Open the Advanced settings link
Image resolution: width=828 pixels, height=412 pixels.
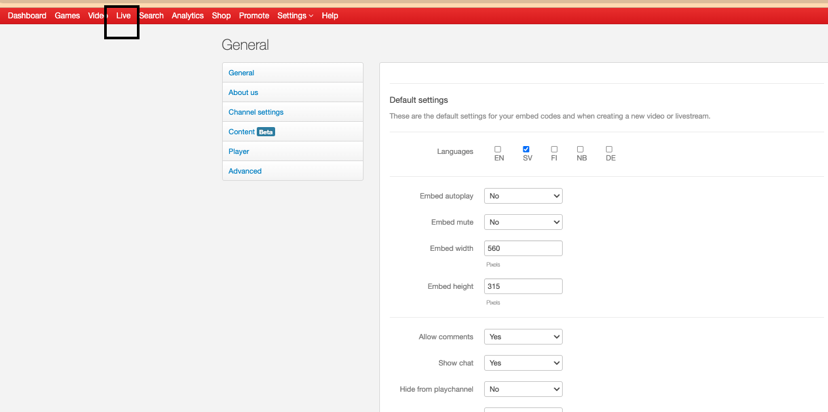click(244, 171)
